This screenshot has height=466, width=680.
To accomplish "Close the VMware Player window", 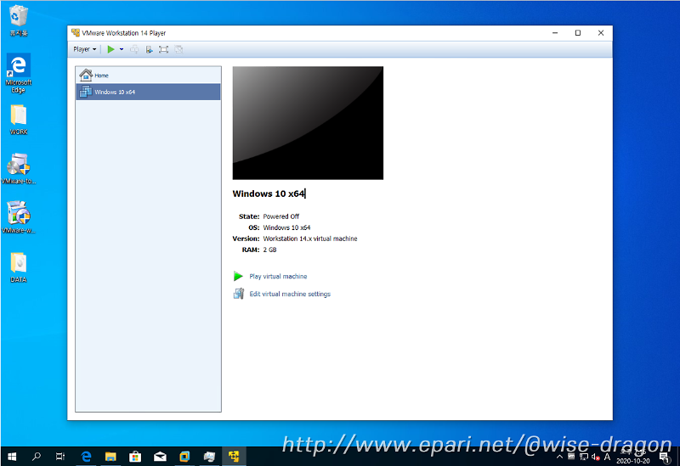I will 601,33.
